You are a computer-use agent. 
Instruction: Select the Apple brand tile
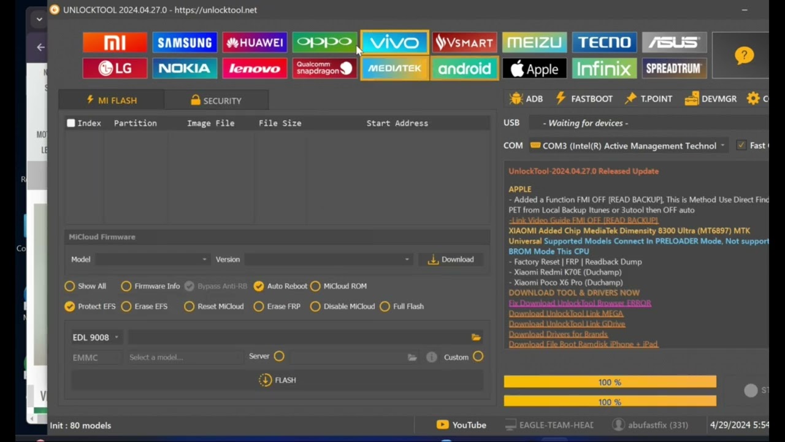pyautogui.click(x=534, y=68)
